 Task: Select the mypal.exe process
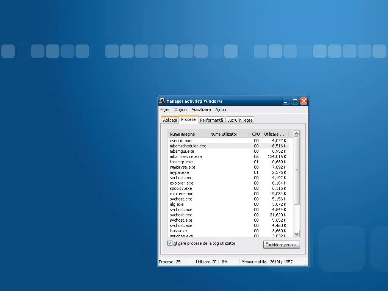coord(228,172)
